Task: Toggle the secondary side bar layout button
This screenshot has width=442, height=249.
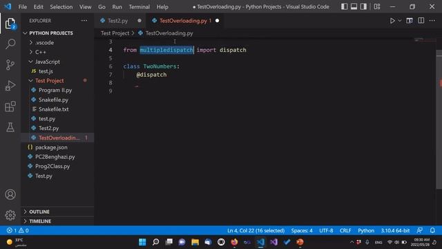Action: (363, 6)
